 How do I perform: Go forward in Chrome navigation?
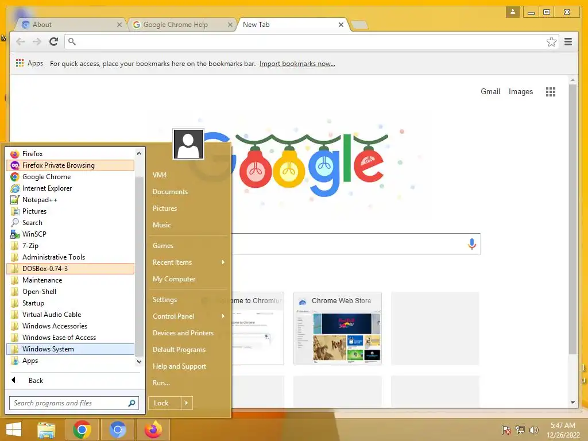pos(37,41)
